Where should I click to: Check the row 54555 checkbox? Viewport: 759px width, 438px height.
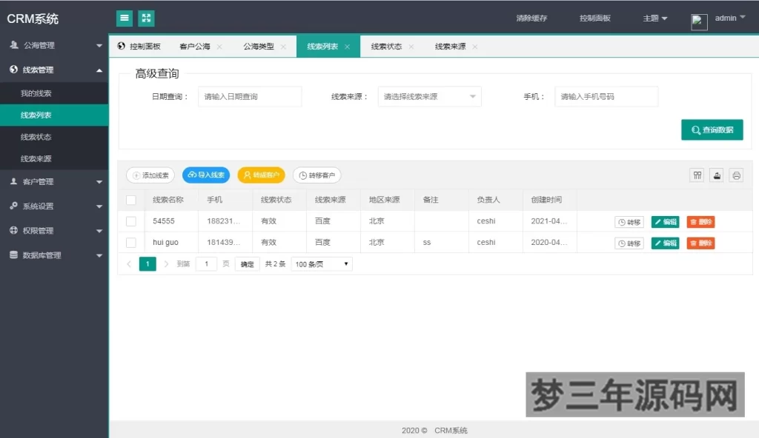click(x=130, y=221)
